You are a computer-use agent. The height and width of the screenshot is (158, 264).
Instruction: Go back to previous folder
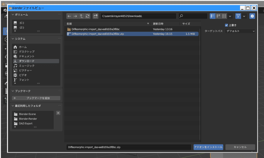[x=69, y=16]
